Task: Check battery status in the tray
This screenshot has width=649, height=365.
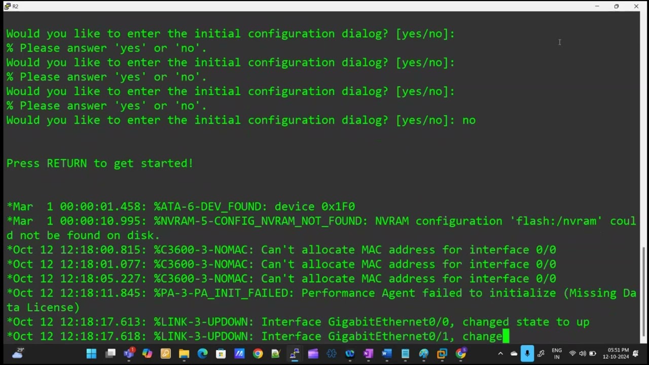Action: 592,354
